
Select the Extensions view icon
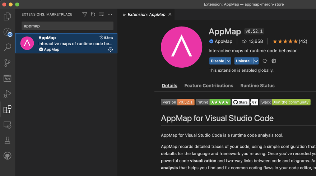8,109
